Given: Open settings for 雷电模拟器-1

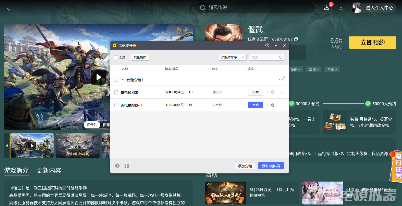Looking at the screenshot, I should [273, 105].
